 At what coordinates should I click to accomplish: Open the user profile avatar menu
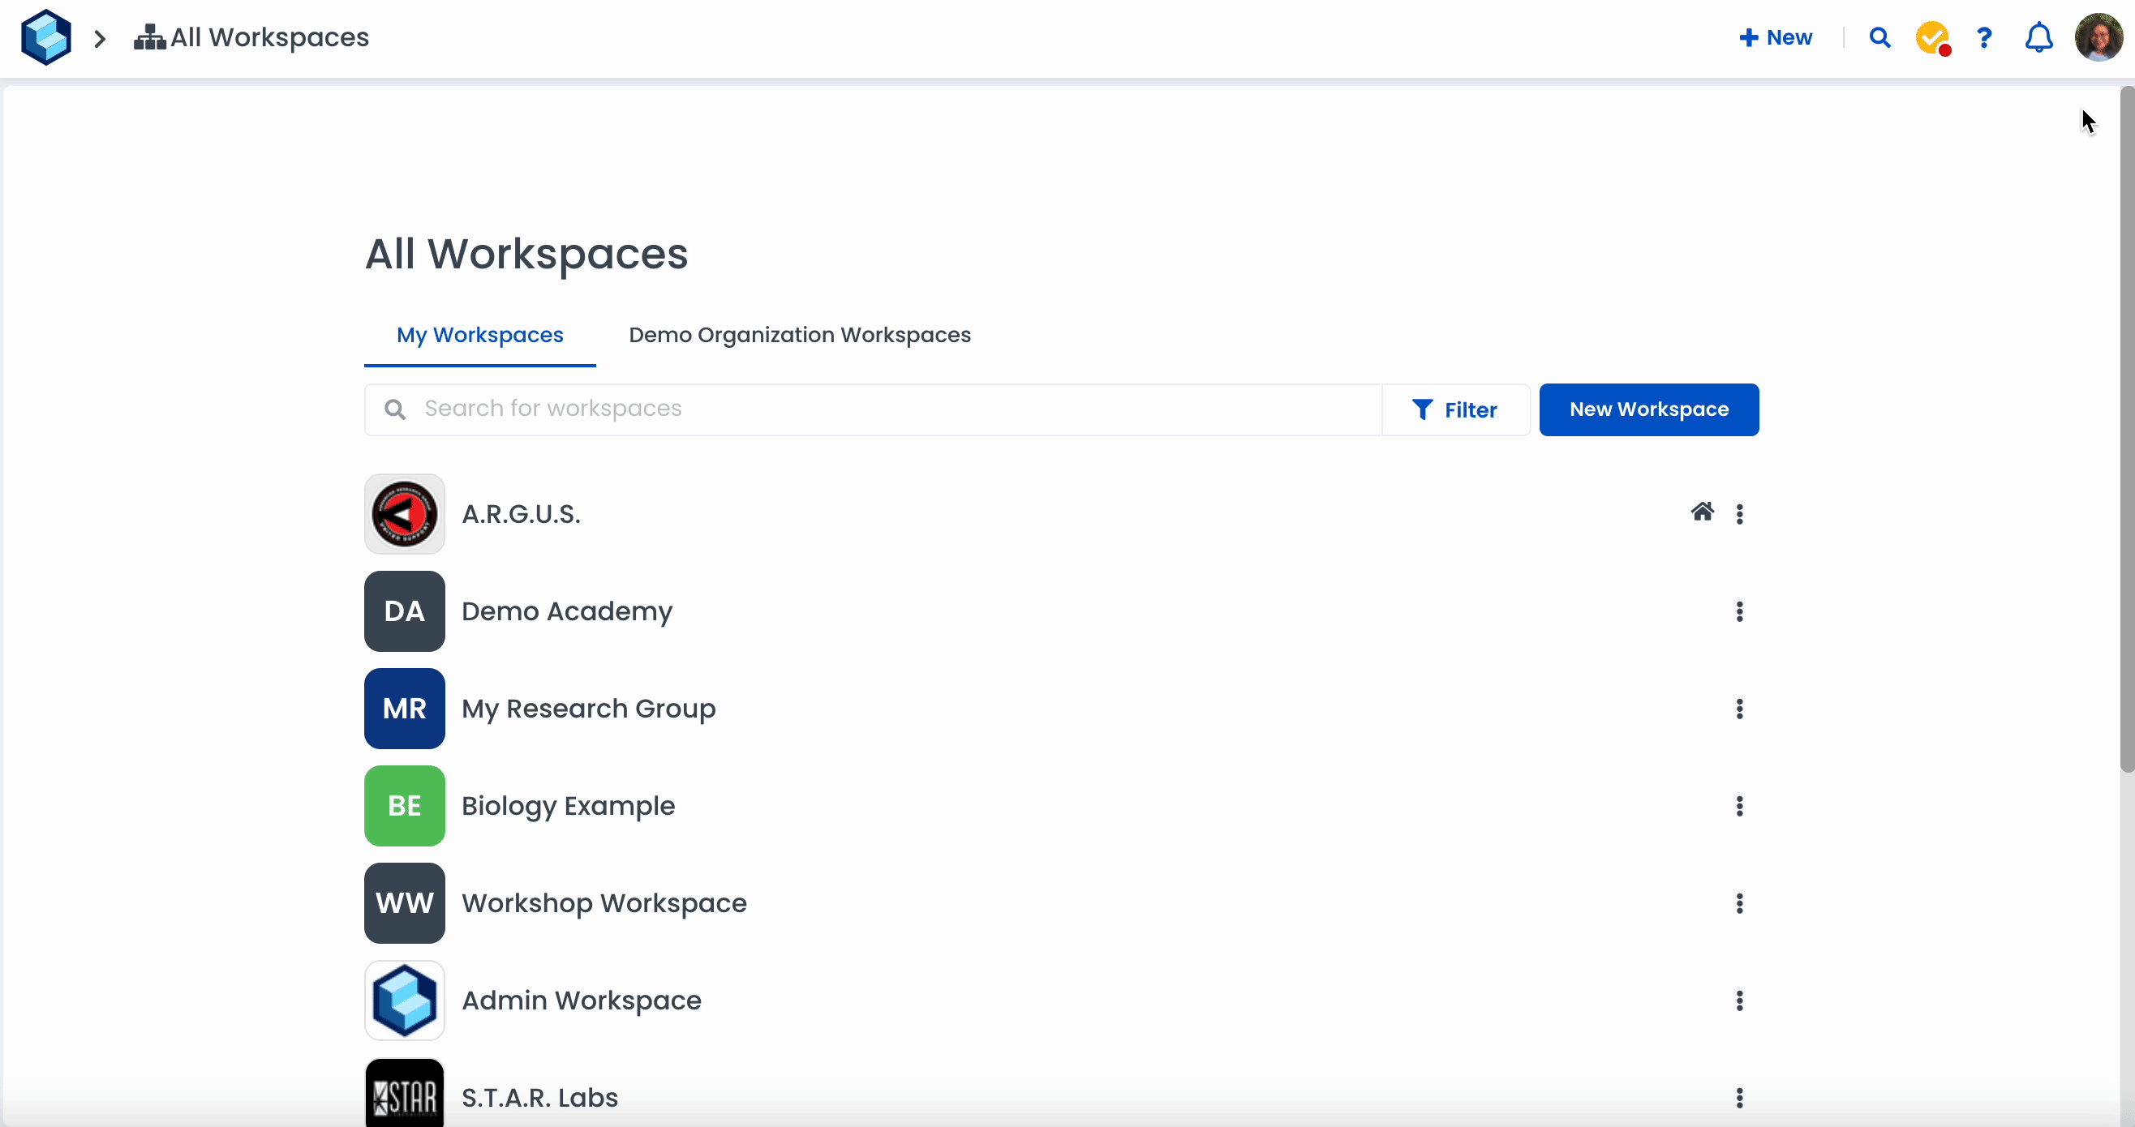pos(2098,38)
